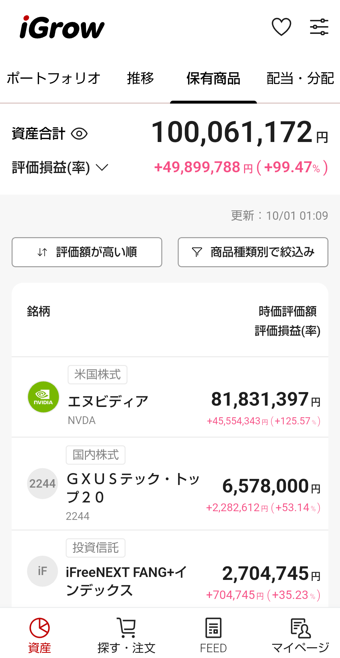The image size is (340, 658).
Task: Switch to the 配当・分配 tab
Action: pyautogui.click(x=300, y=78)
